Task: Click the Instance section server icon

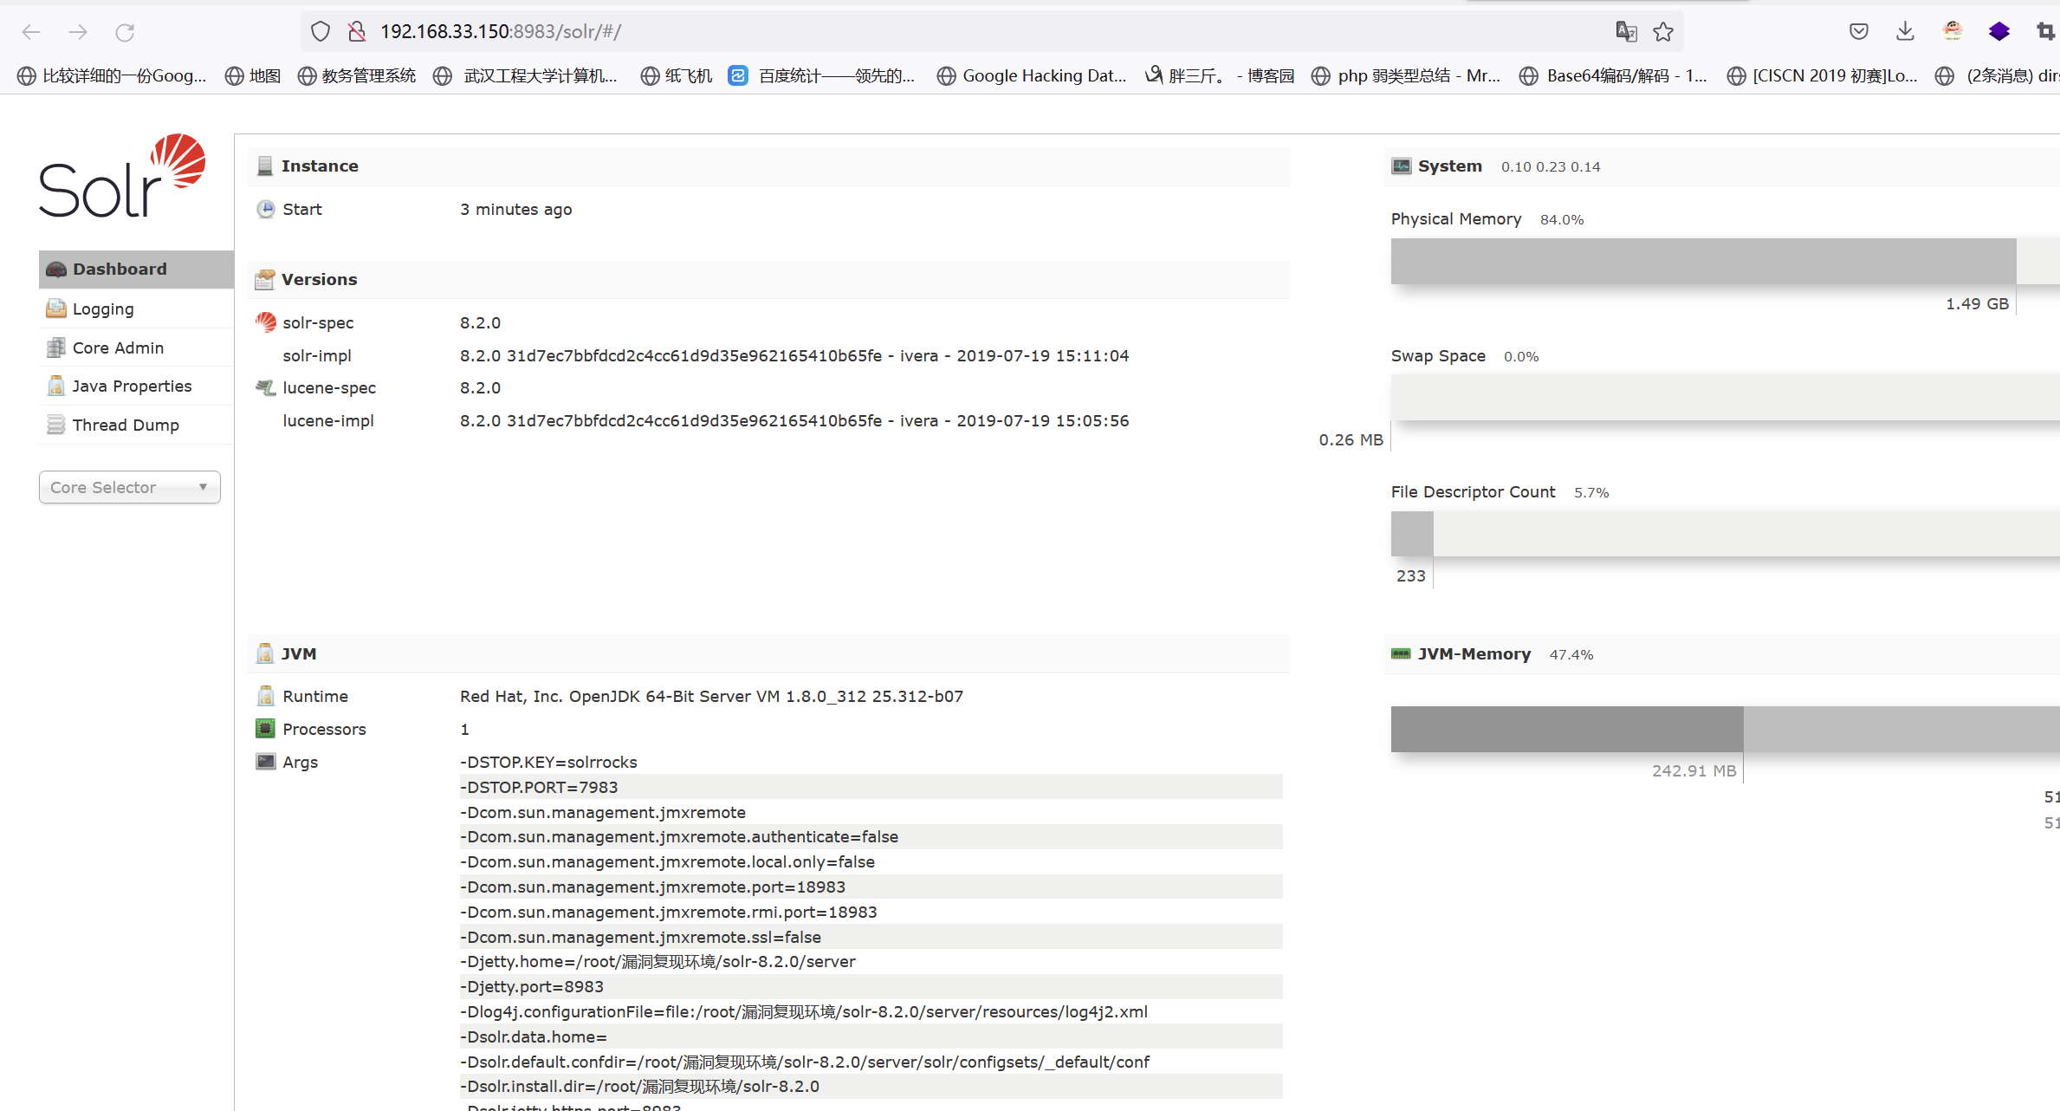Action: coord(265,166)
